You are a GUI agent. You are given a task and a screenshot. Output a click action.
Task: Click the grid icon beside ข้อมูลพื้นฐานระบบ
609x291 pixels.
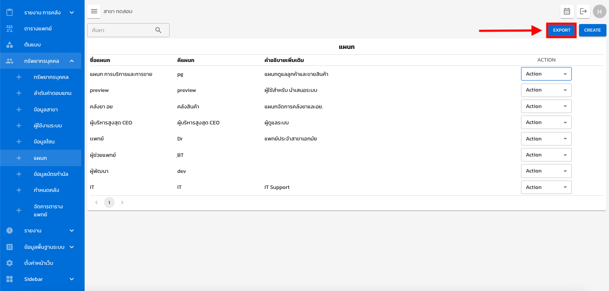click(x=10, y=247)
